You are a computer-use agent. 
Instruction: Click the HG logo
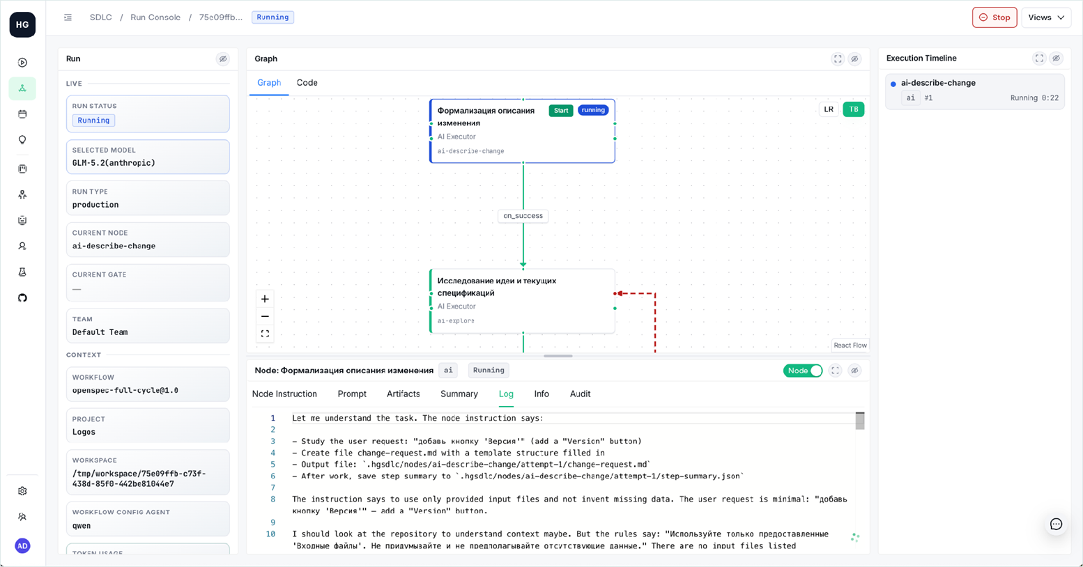[22, 24]
